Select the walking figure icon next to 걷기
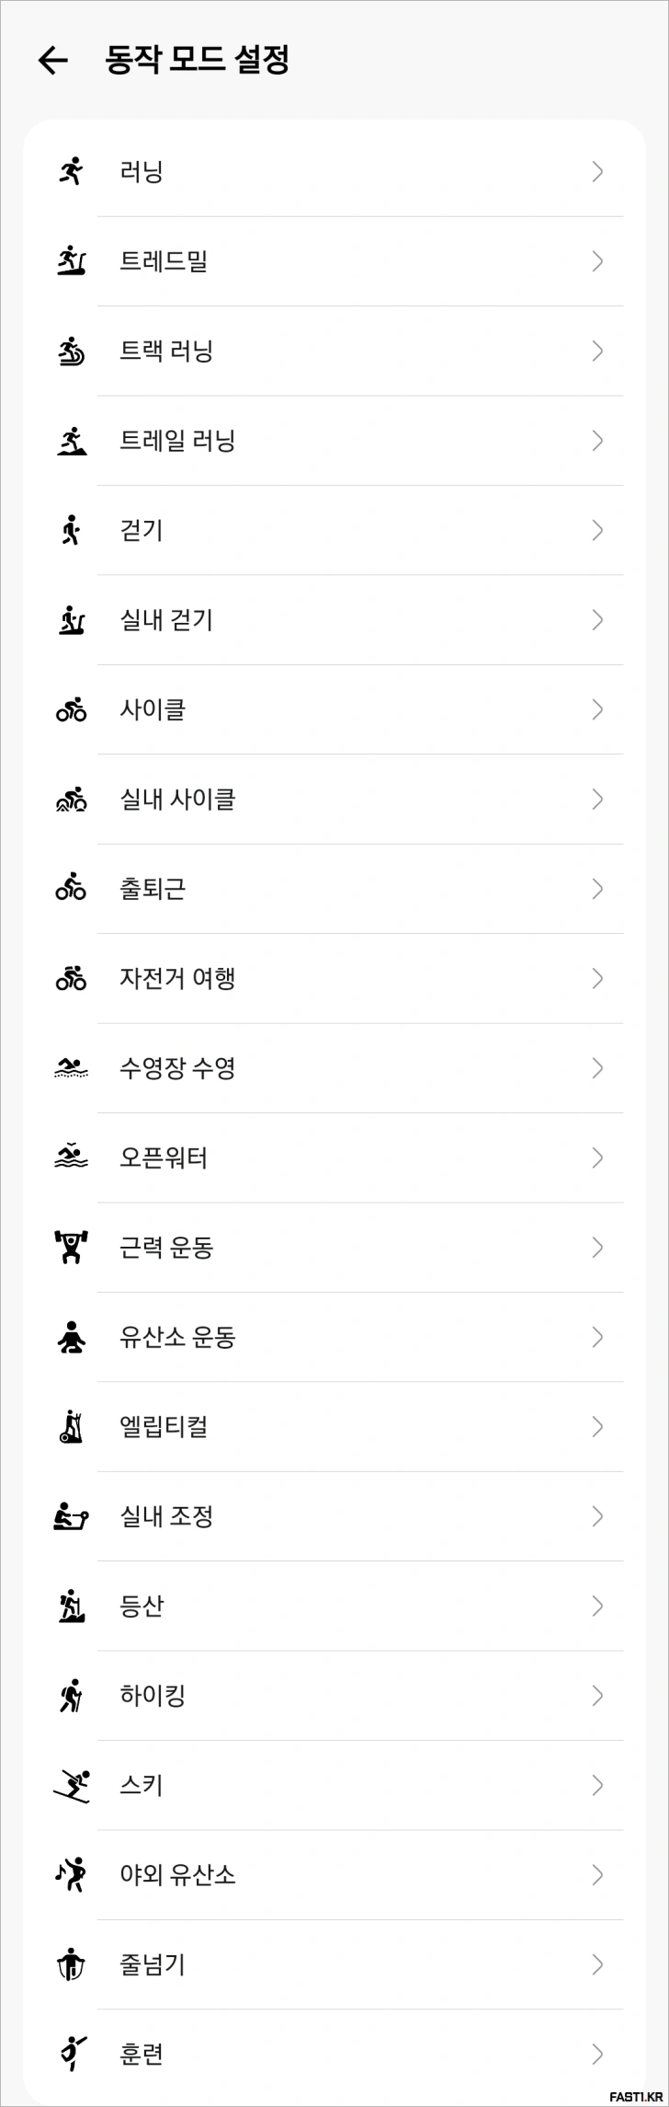Image resolution: width=669 pixels, height=2107 pixels. (x=70, y=529)
